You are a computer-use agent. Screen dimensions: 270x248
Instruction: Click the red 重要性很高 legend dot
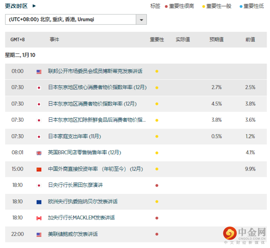tap(166, 7)
